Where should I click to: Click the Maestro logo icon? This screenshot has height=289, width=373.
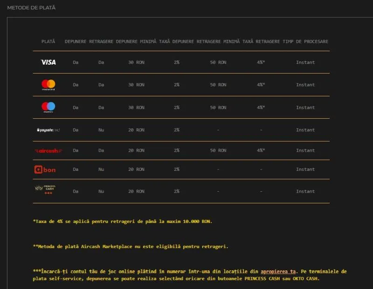click(x=48, y=108)
